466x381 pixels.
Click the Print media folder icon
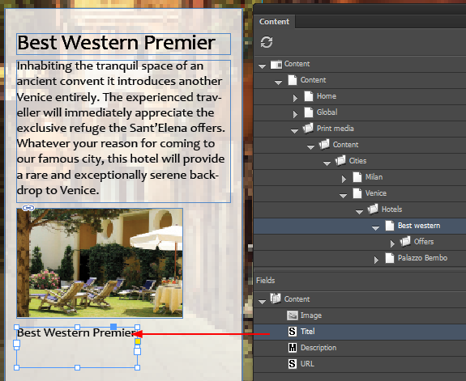[308, 128]
